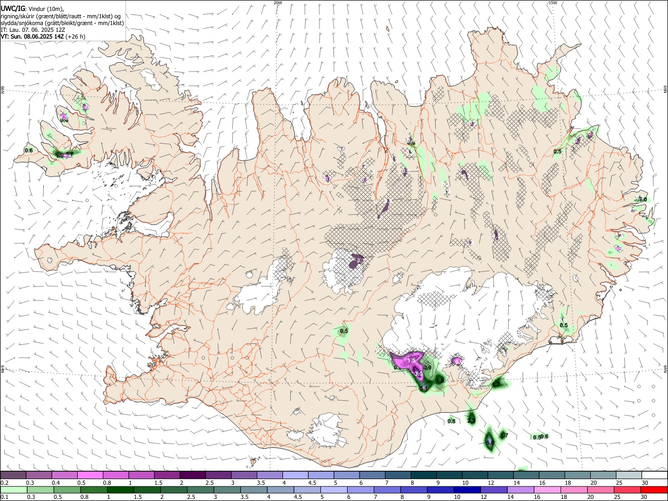Click the dark purple snow swatch between 2 and 2.5

pos(193,475)
